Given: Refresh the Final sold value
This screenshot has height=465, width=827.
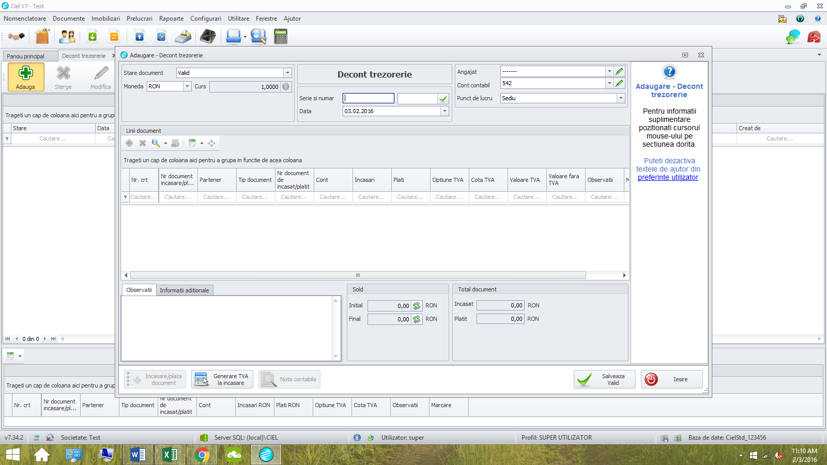Looking at the screenshot, I should (417, 319).
